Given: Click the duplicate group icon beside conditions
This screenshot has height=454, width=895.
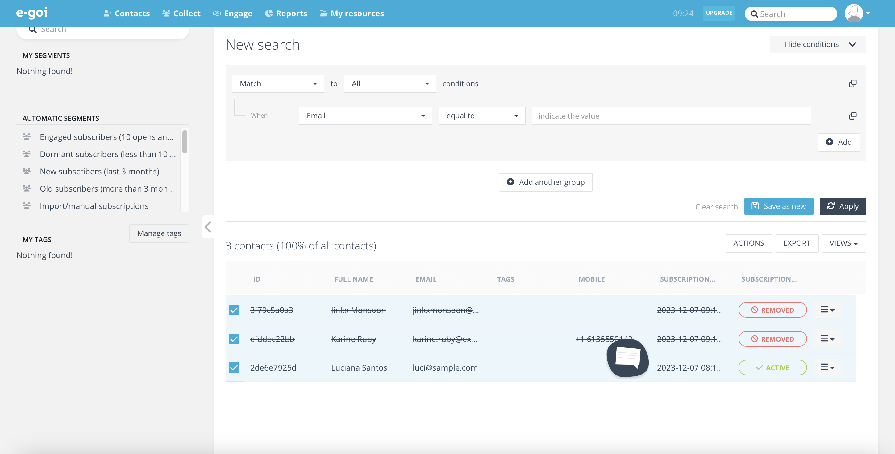Looking at the screenshot, I should pos(853,83).
